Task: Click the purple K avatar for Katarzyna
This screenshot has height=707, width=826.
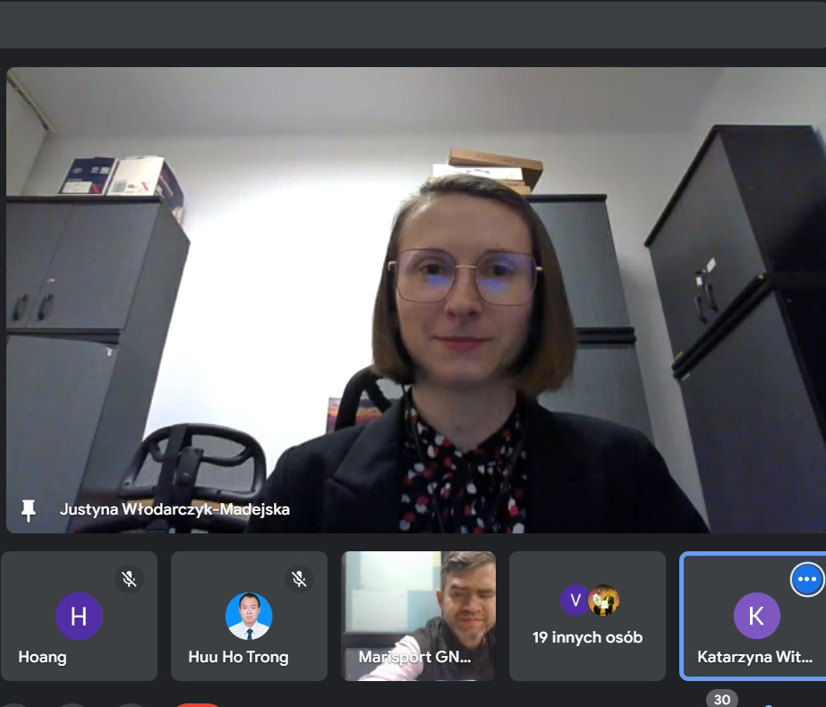Action: [x=756, y=616]
